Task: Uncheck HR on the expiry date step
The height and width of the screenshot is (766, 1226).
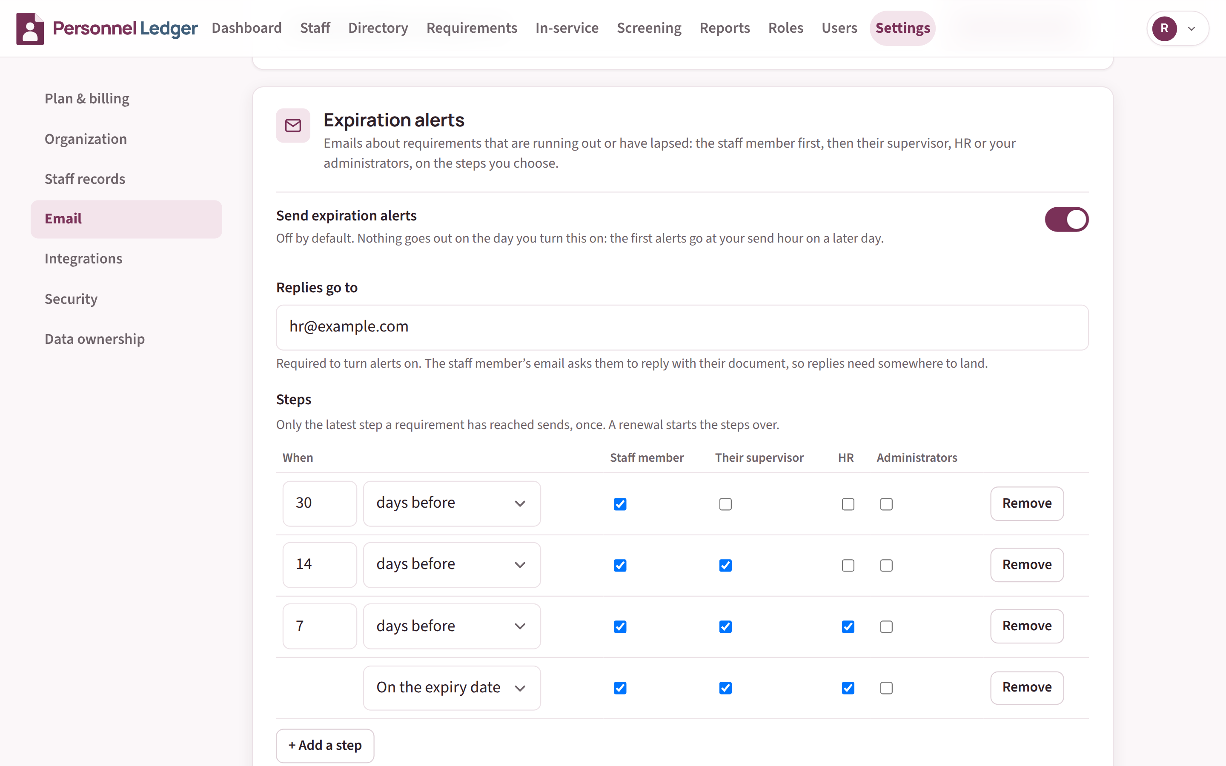Action: point(848,688)
